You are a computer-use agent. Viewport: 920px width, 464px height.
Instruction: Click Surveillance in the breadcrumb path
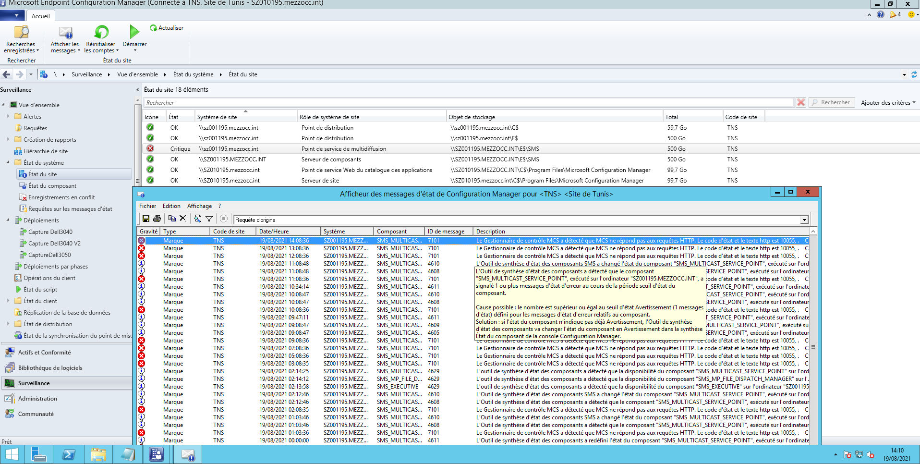(x=86, y=74)
